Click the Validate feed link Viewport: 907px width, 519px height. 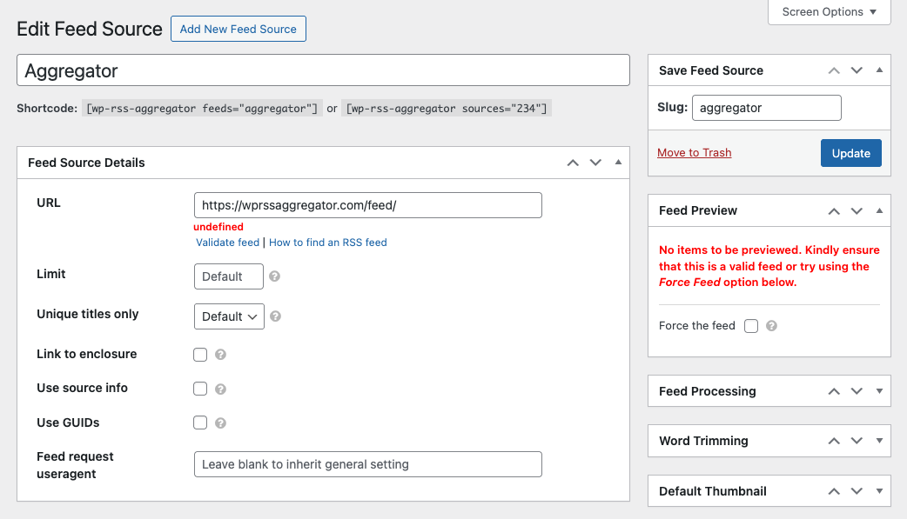pyautogui.click(x=227, y=243)
